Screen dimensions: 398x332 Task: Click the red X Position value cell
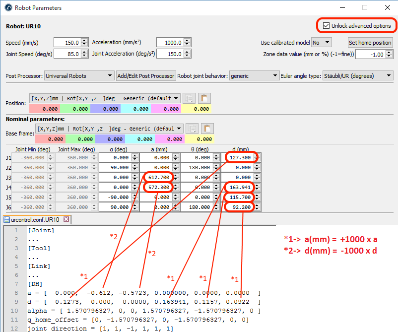pos(45,109)
